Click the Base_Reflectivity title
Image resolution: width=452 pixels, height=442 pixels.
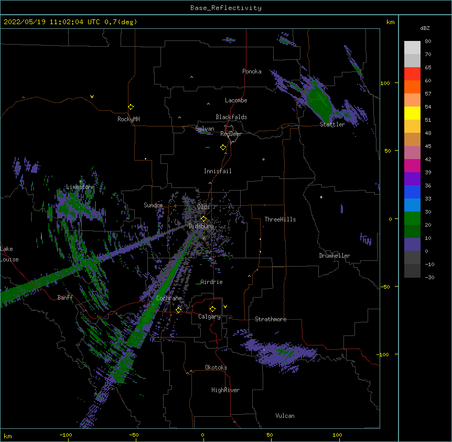click(x=226, y=8)
